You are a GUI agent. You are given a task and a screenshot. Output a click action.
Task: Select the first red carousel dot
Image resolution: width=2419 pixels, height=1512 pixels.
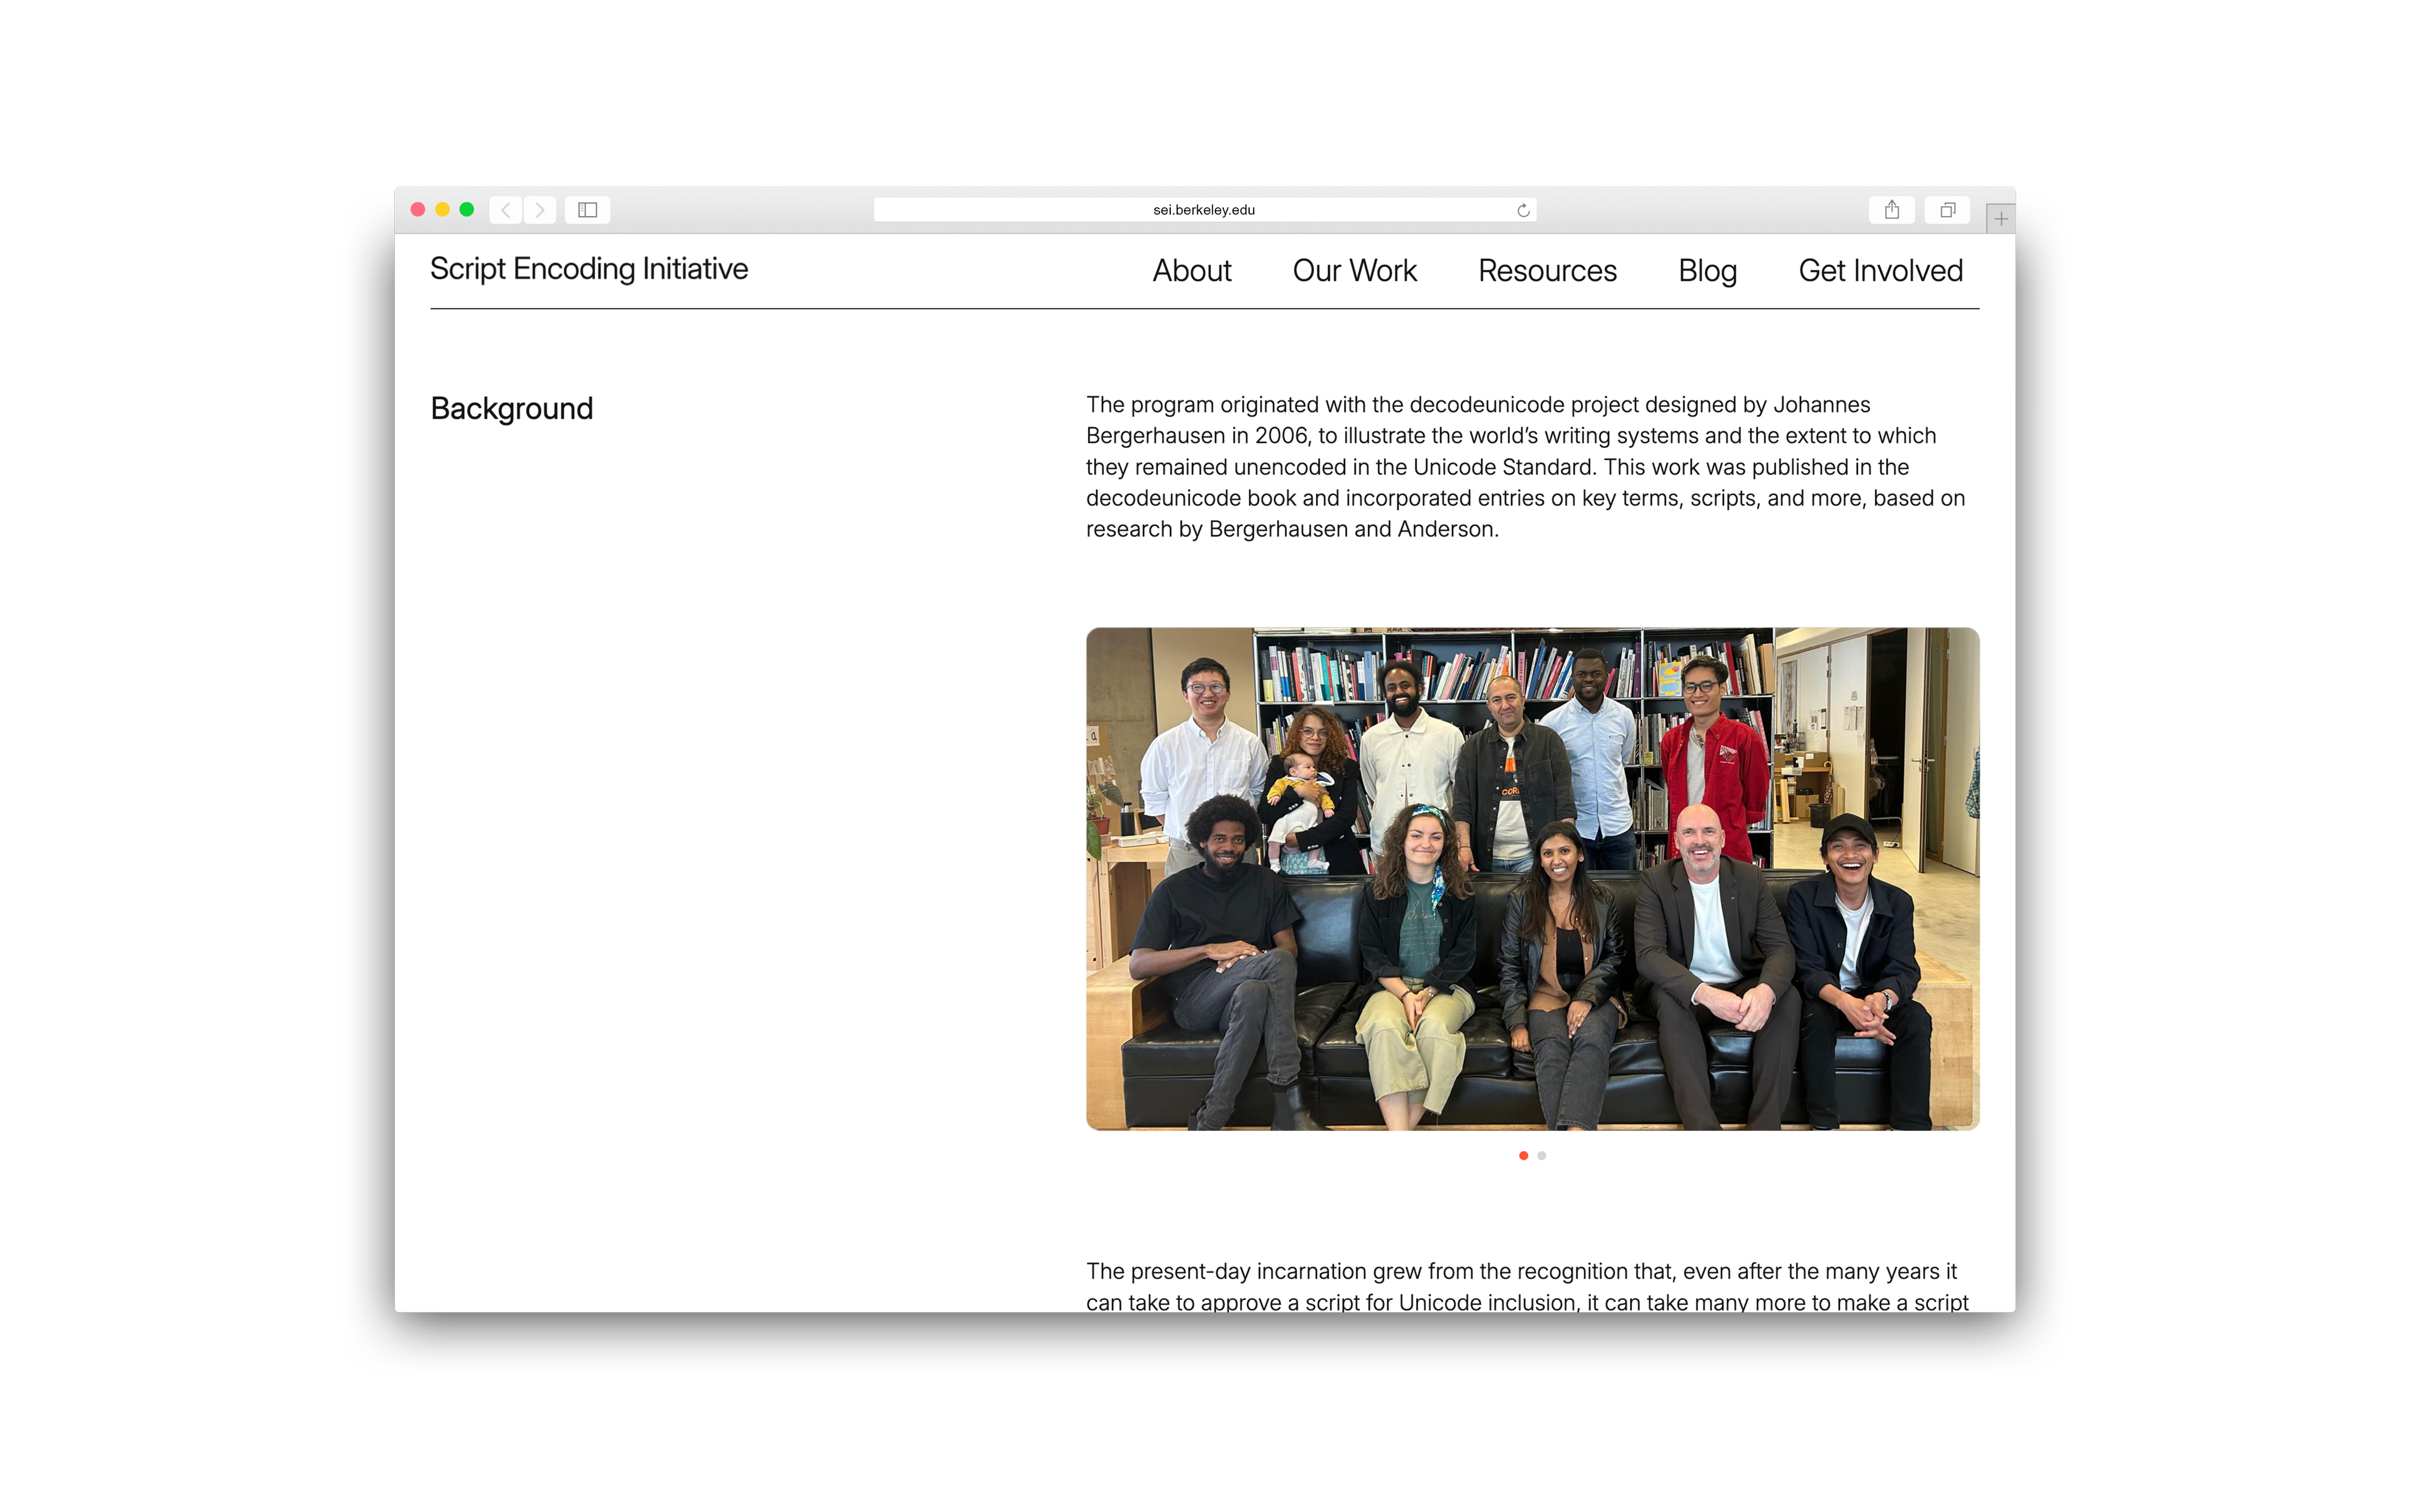[x=1523, y=1155]
